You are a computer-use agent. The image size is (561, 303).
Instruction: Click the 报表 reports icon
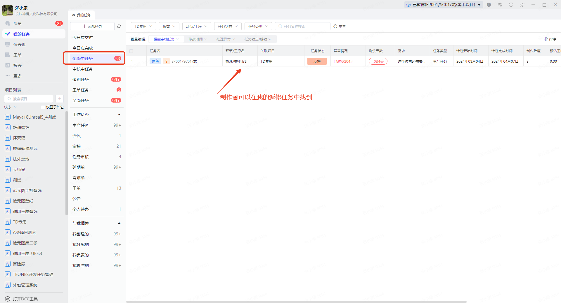(8, 66)
